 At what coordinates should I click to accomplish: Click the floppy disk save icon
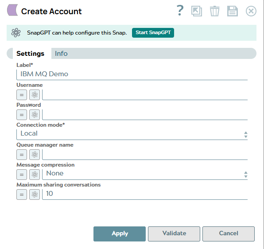point(233,11)
